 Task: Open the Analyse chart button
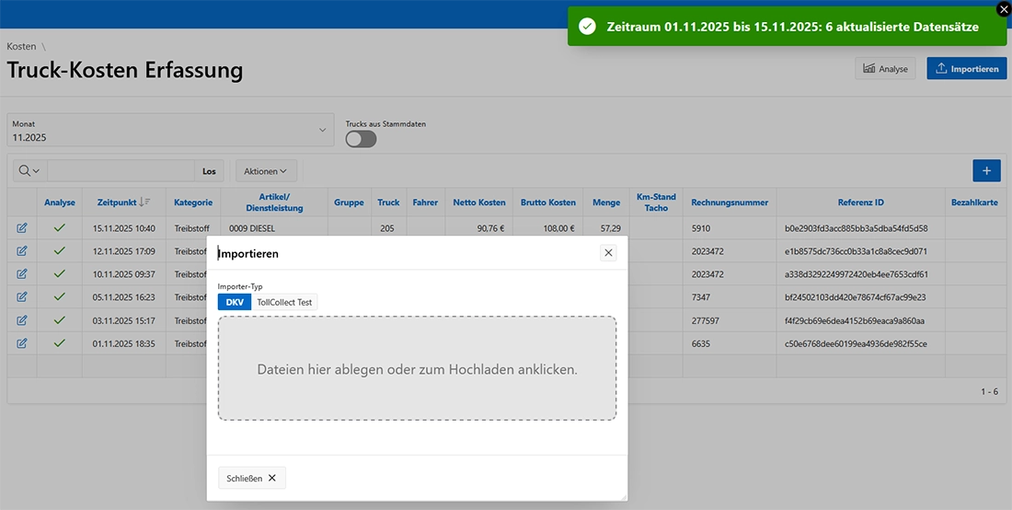pos(885,68)
